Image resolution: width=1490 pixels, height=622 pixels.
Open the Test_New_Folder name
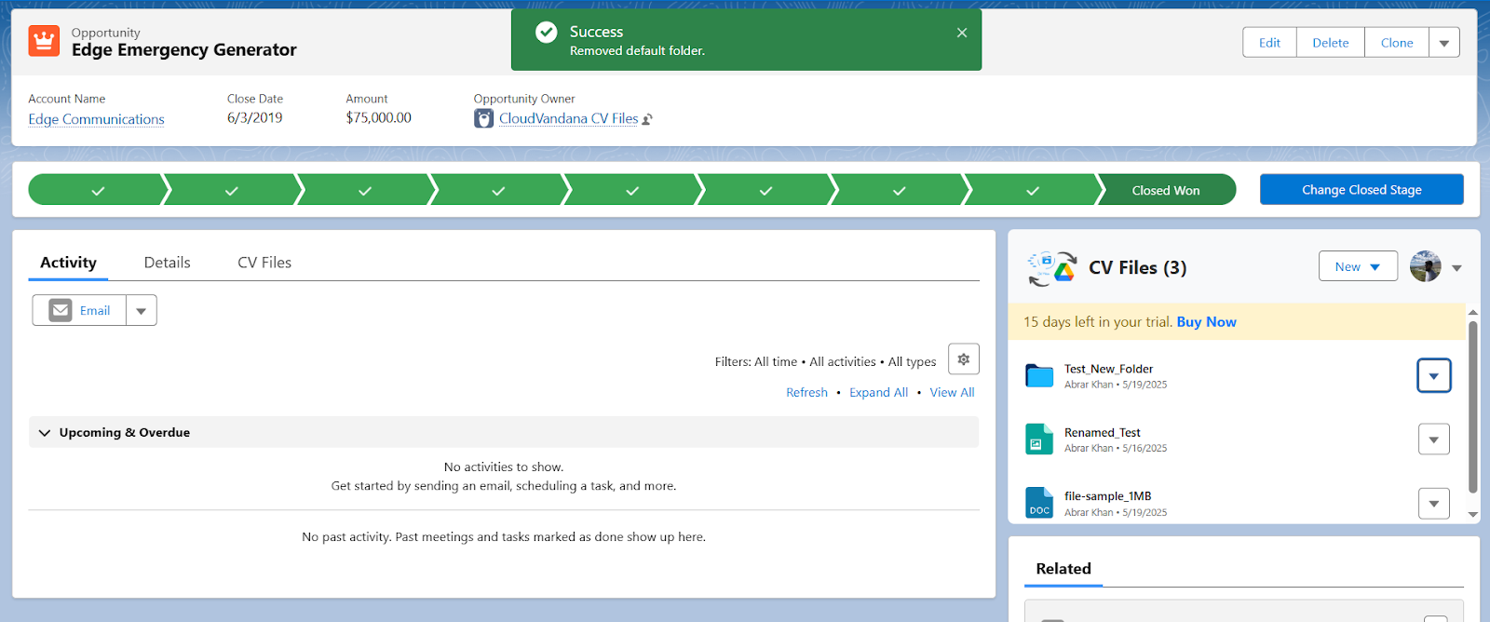click(x=1108, y=369)
